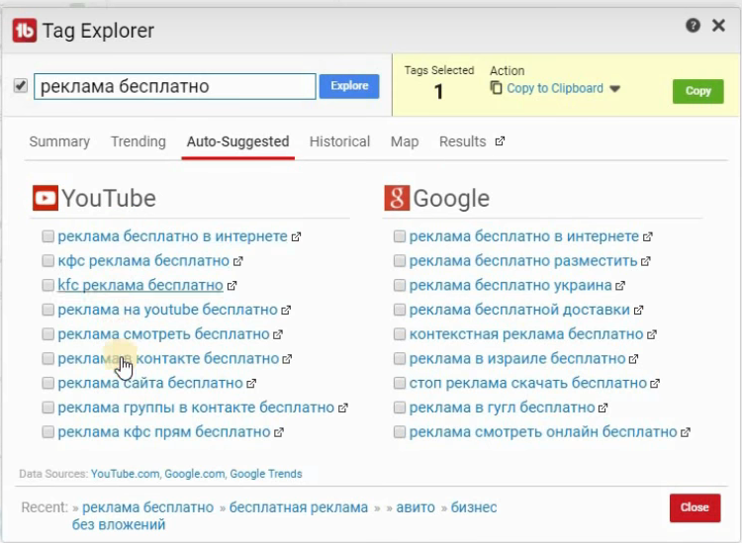Open the Historical tab

[x=339, y=141]
